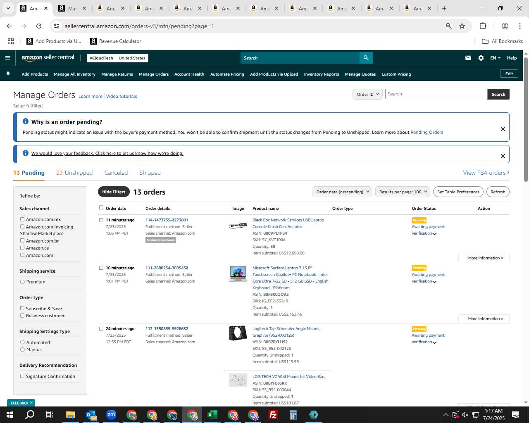
Task: Open a new browser tab
Action: pos(444,8)
